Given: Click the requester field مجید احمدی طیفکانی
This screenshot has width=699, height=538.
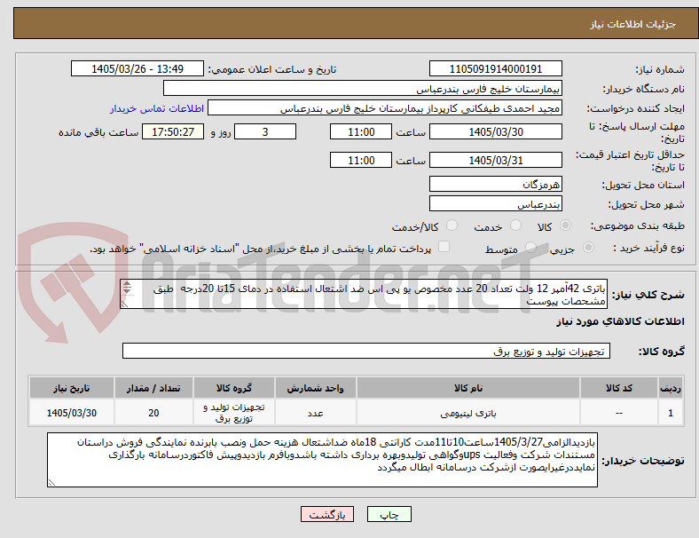Looking at the screenshot, I should coord(385,108).
